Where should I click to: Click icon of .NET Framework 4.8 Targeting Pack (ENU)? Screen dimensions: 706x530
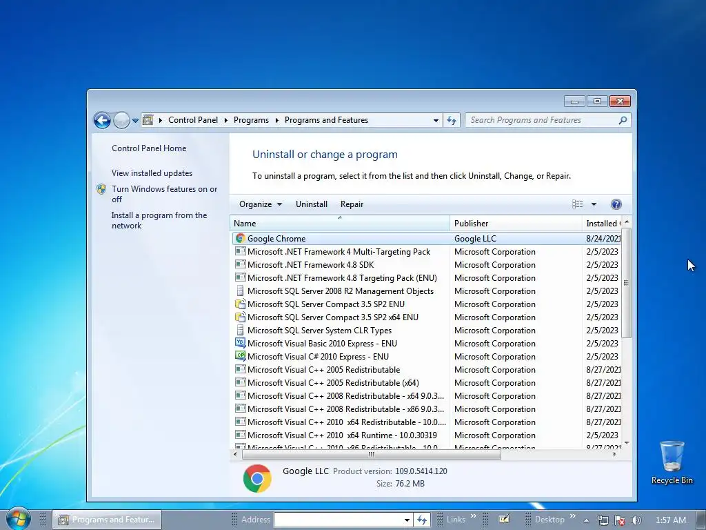coord(241,277)
